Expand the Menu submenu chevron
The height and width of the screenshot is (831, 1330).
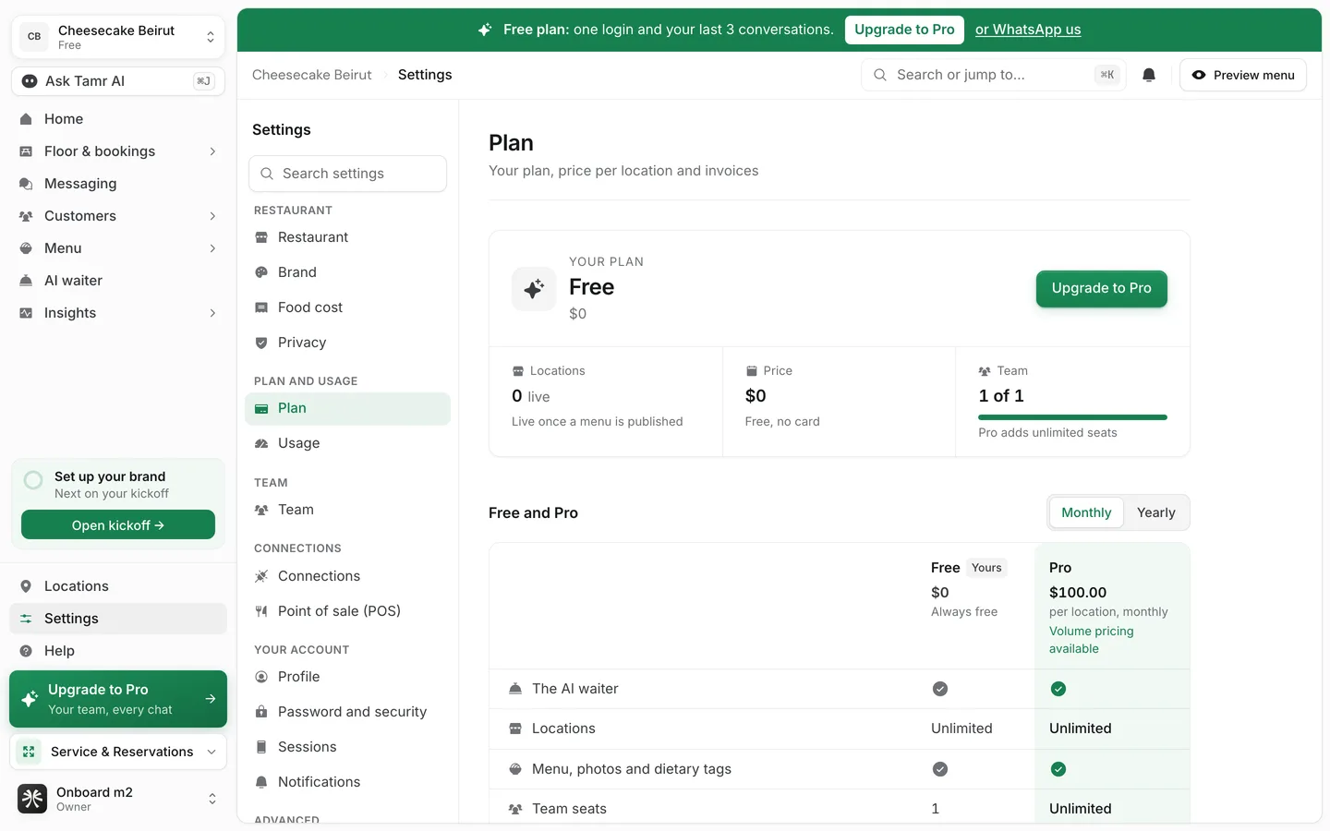coord(212,248)
